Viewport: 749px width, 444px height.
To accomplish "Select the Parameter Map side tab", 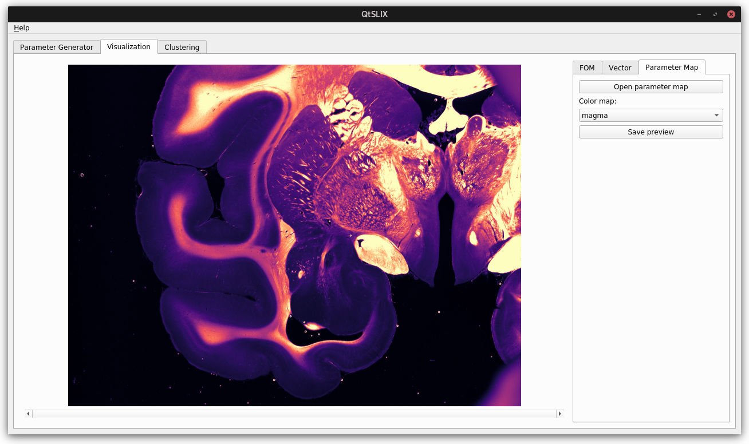I will [671, 67].
